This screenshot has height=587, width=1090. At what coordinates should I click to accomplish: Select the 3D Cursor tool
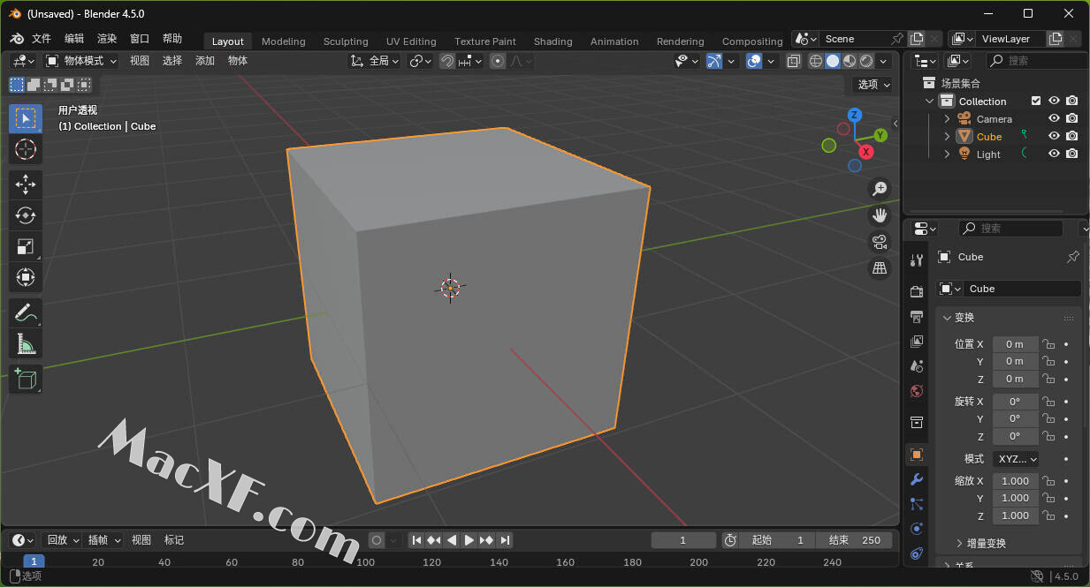point(25,149)
